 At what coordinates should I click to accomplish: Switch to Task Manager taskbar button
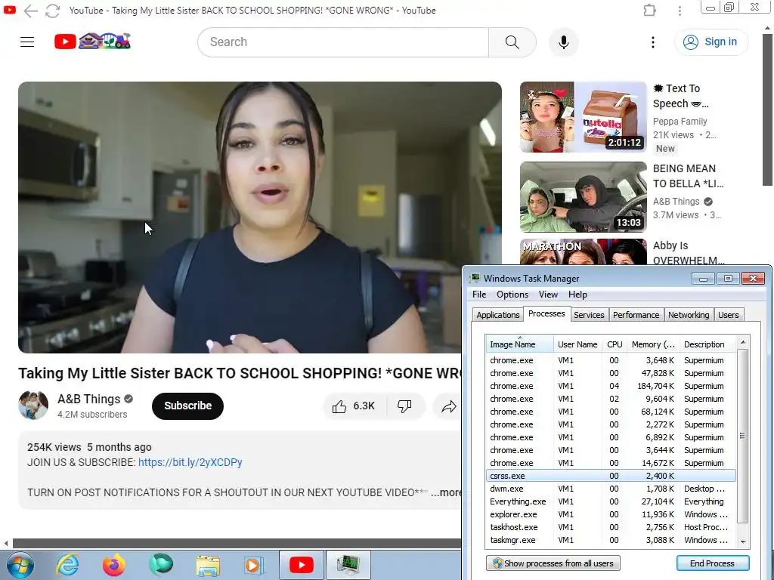(348, 565)
